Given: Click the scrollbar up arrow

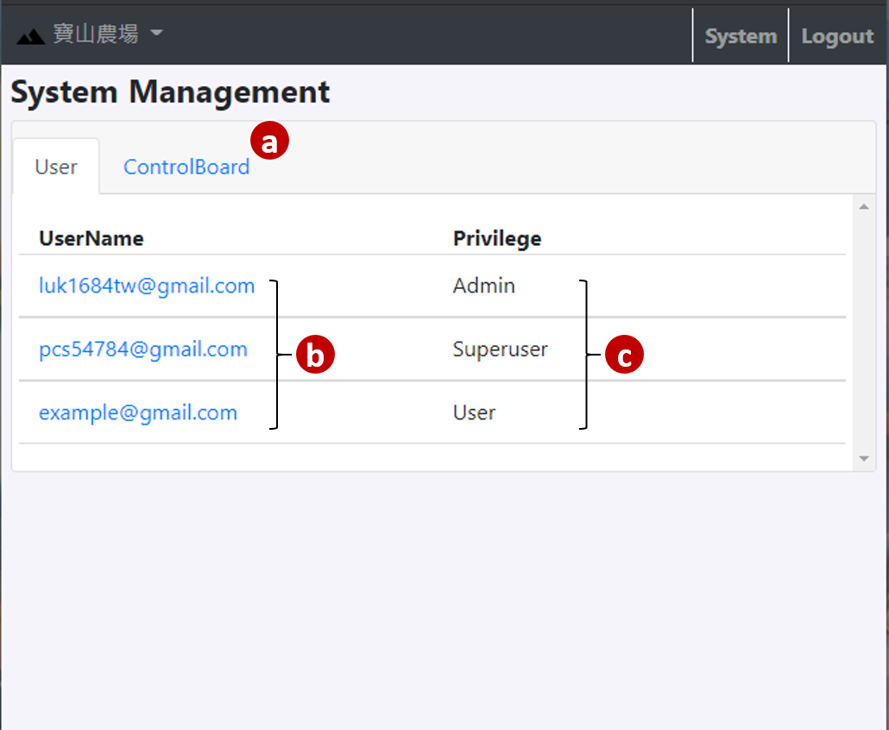Looking at the screenshot, I should (x=863, y=207).
